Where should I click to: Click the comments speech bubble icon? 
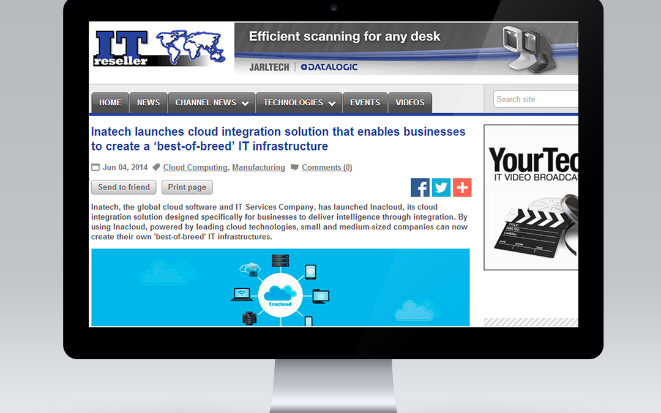(294, 167)
